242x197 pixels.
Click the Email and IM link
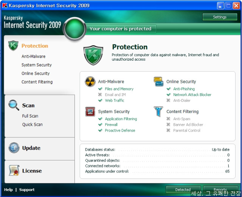115,95
